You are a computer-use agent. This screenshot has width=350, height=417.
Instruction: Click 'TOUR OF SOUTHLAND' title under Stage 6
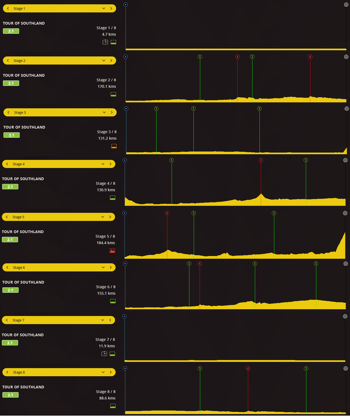[x=23, y=282]
